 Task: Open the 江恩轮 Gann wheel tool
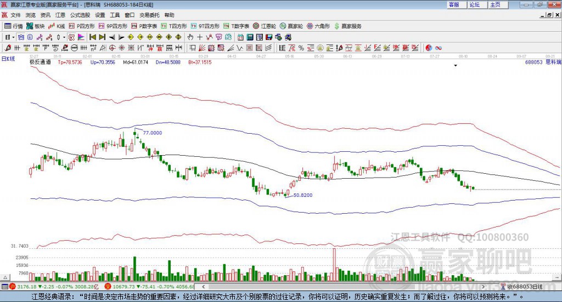pos(264,26)
